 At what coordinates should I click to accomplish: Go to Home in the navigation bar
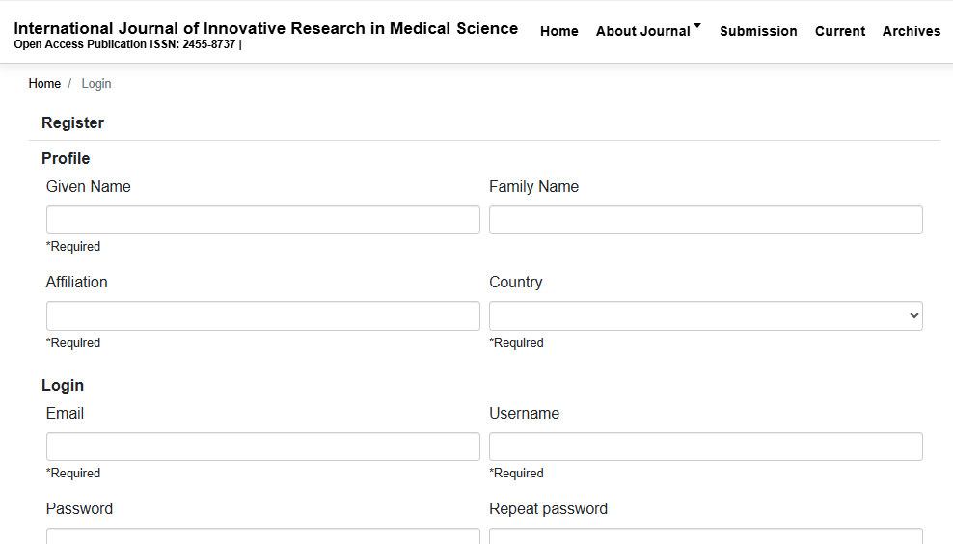pyautogui.click(x=558, y=31)
